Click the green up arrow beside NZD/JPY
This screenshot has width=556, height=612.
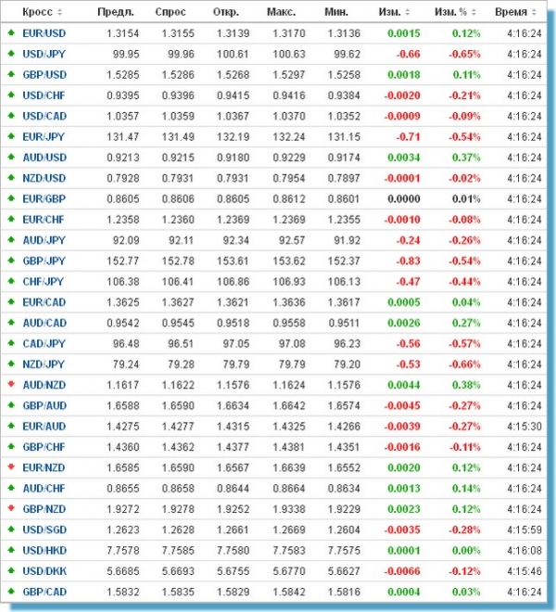pos(11,363)
